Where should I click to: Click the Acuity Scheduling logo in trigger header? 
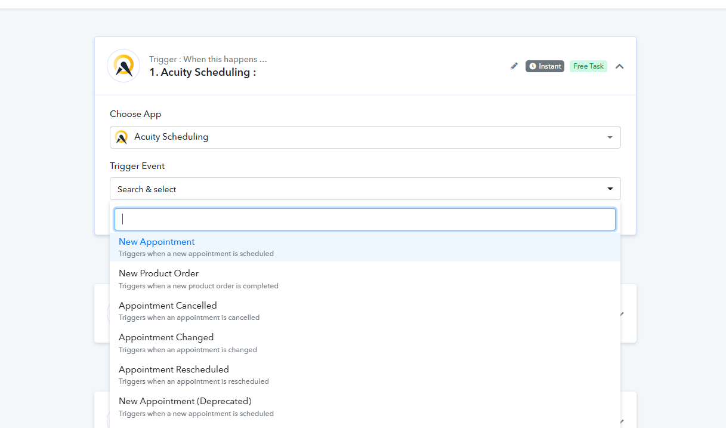123,66
